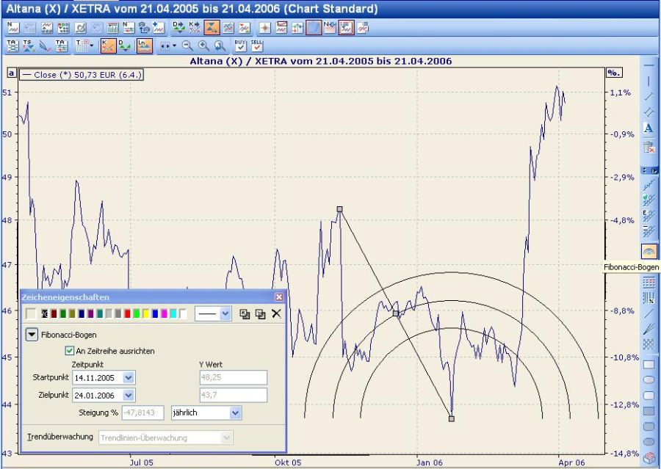661x469 pixels.
Task: Click the logarithmic 'Ln' scale icon
Action: 144,46
